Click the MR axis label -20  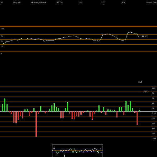tap(153, 118)
